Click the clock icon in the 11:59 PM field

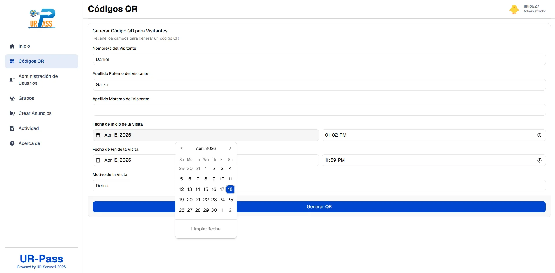tap(539, 160)
